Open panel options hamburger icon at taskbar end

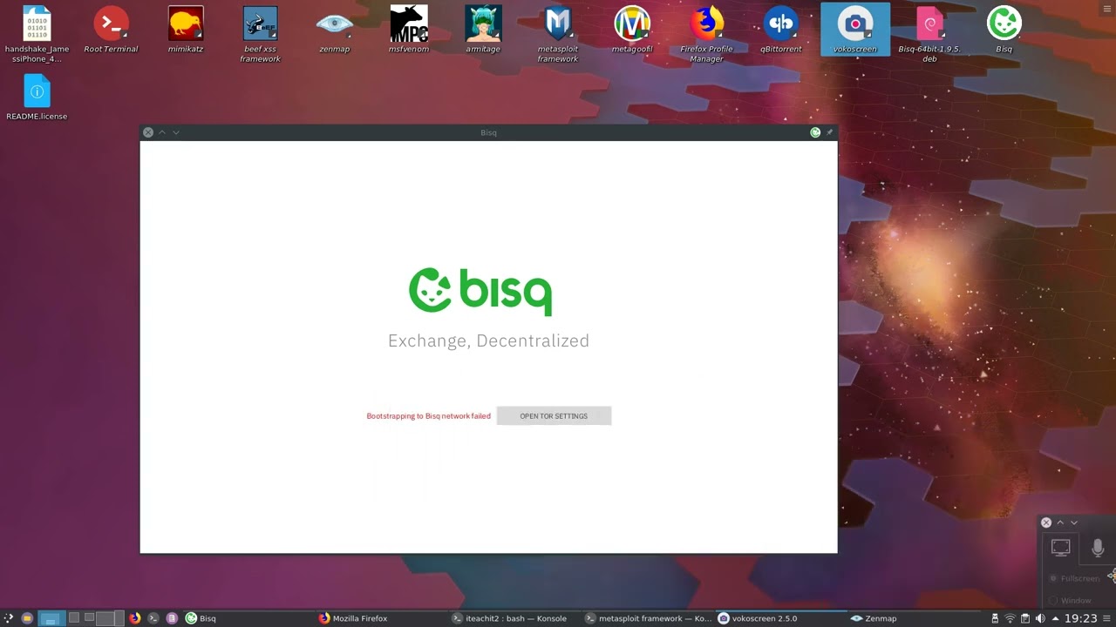pos(1106,618)
